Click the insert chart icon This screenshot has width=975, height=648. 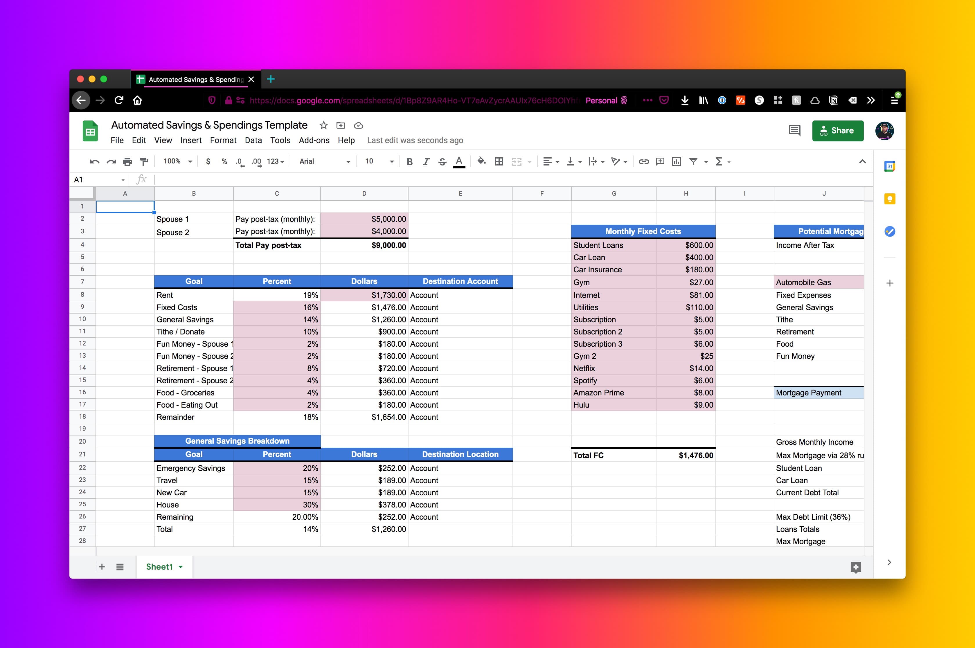[676, 162]
